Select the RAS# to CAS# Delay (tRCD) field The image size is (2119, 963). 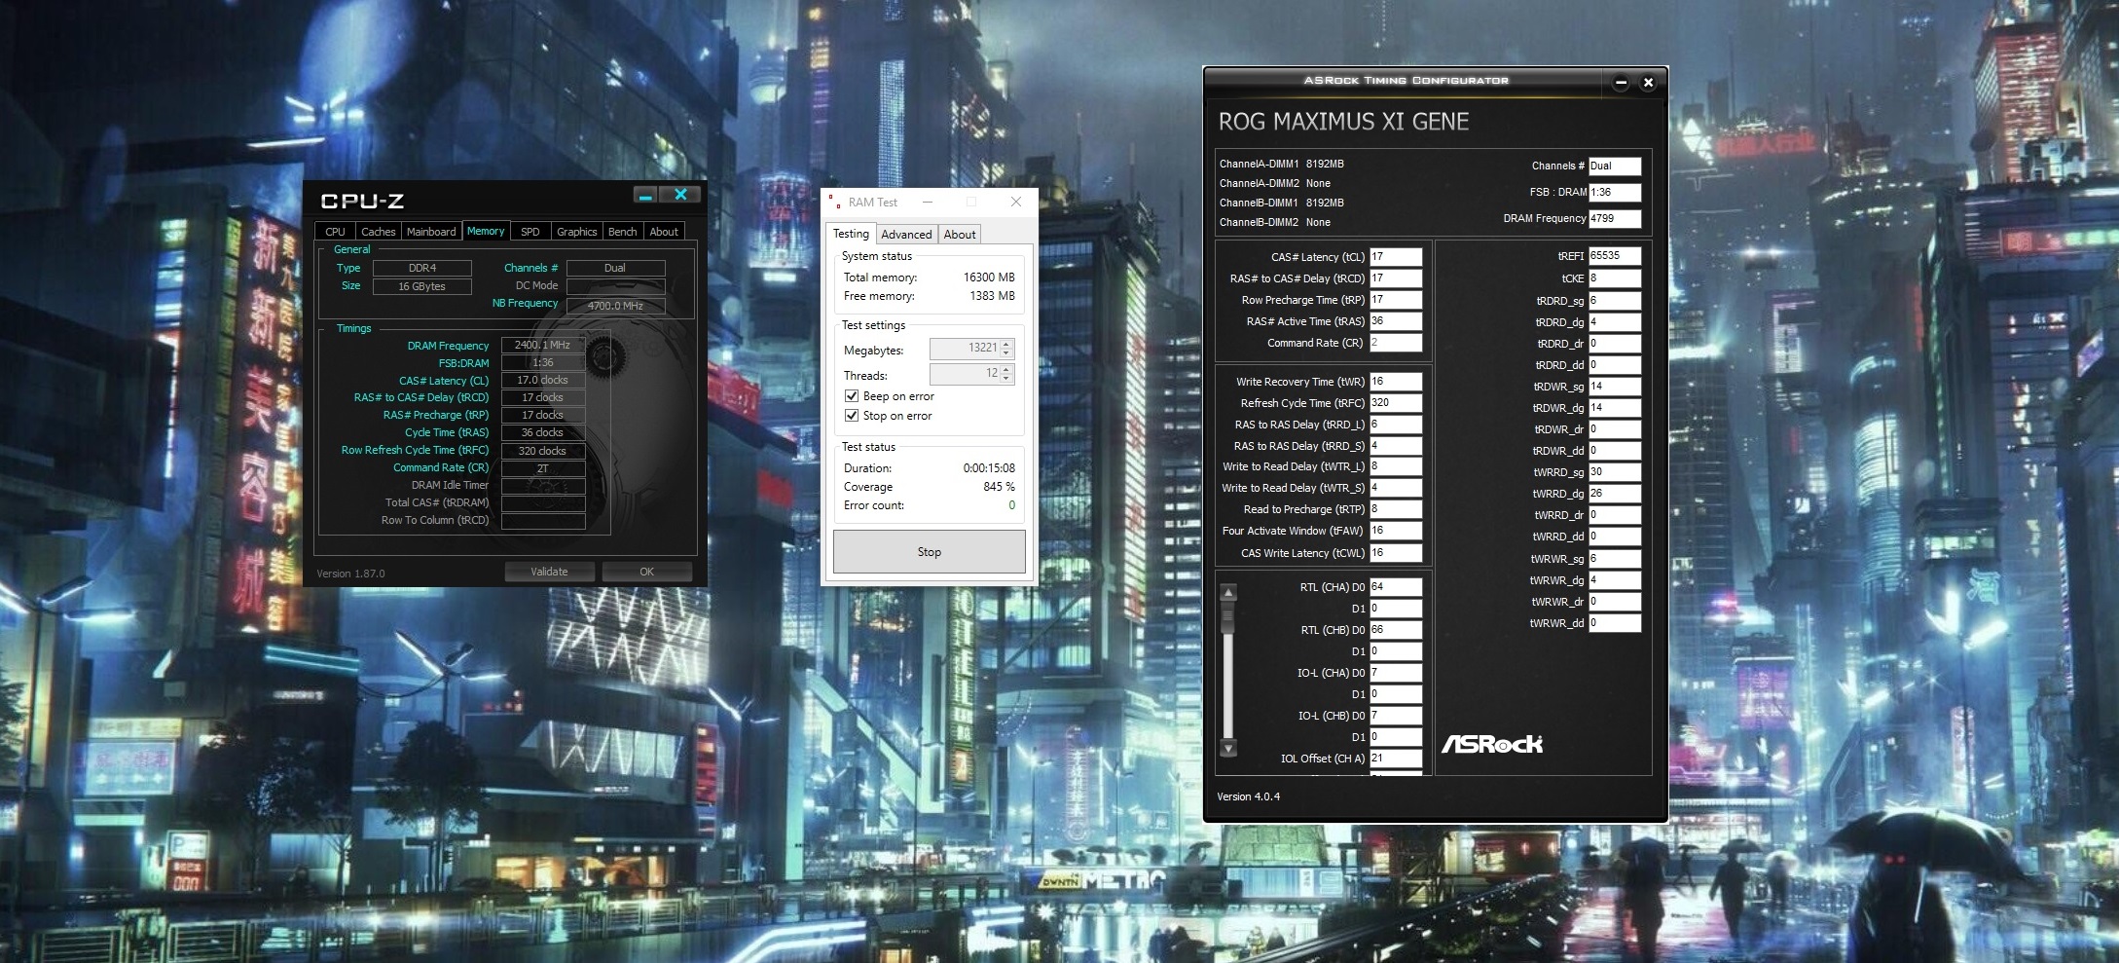tap(1396, 278)
